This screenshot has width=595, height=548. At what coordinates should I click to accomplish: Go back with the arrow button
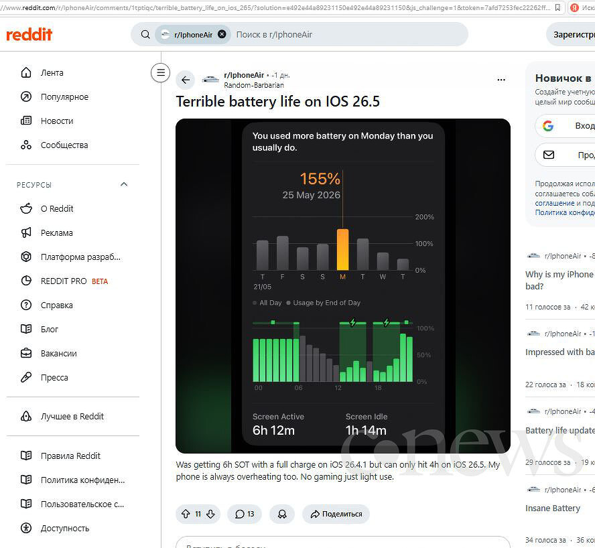(186, 80)
